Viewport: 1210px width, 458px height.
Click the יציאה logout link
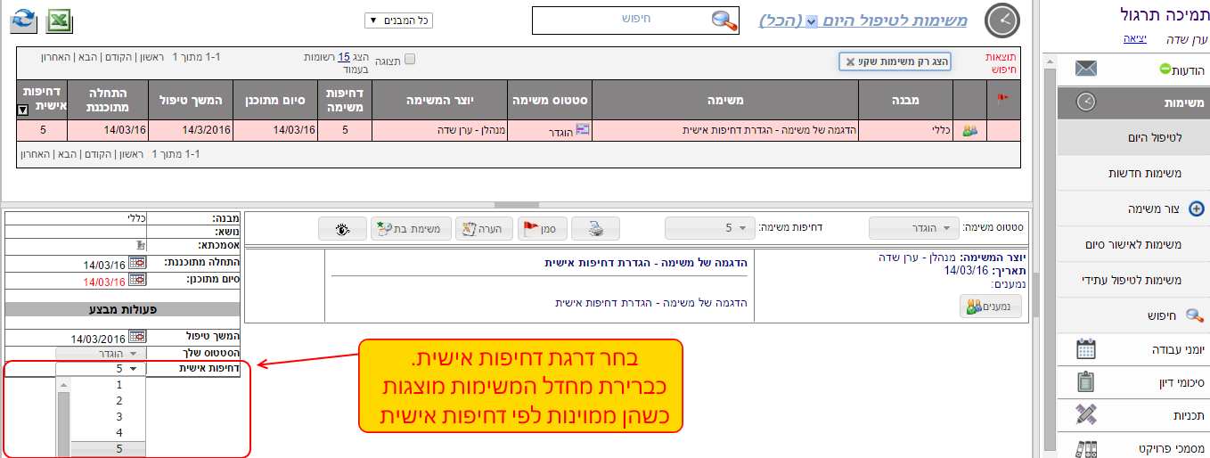[x=1133, y=39]
